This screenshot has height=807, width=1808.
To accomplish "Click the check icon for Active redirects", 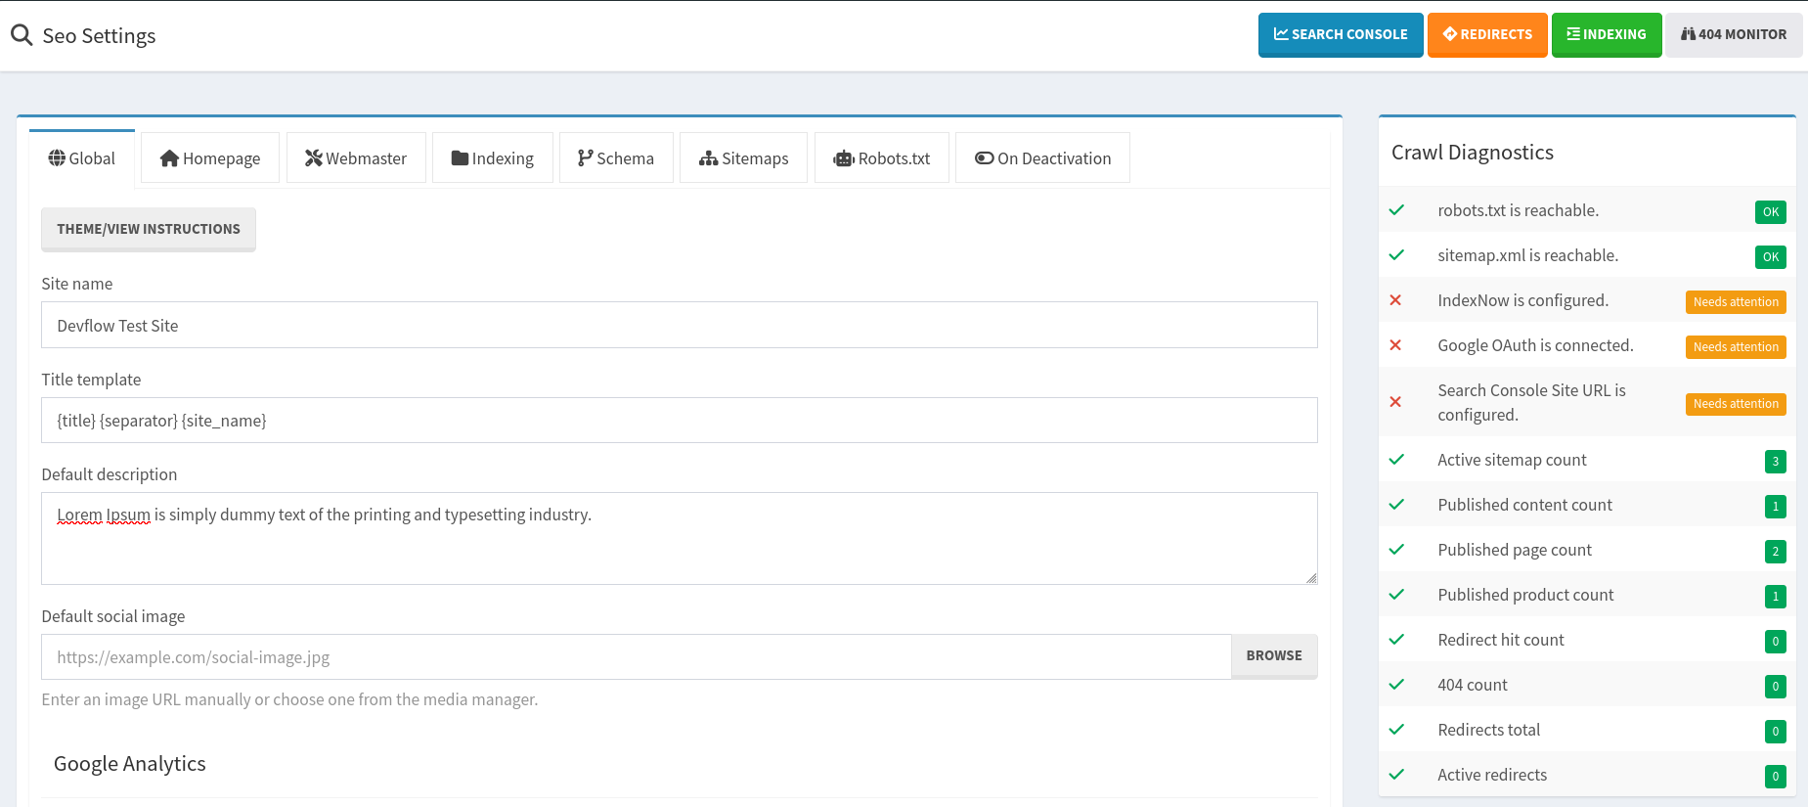I will (x=1396, y=775).
